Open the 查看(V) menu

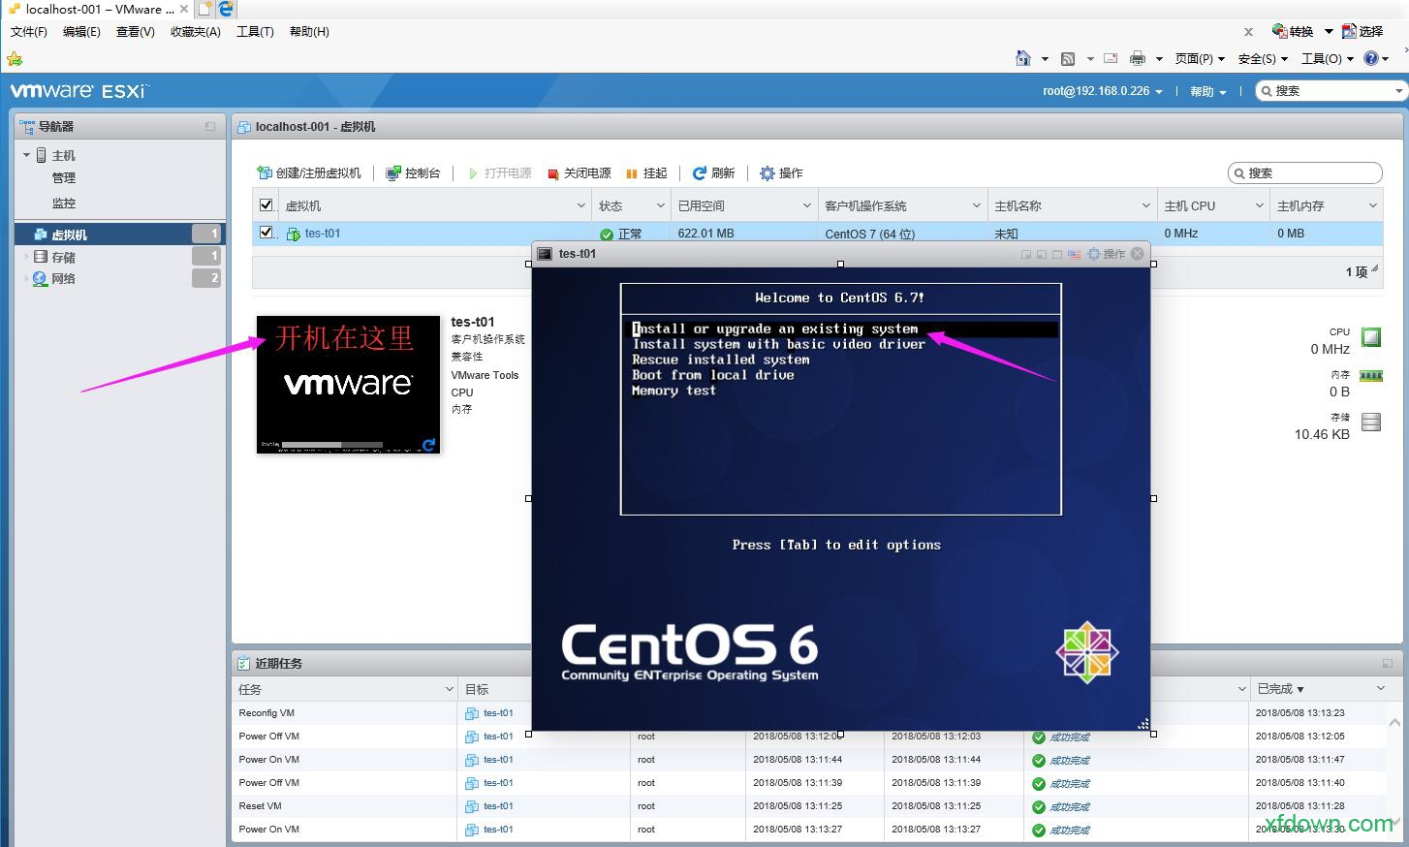coord(135,31)
